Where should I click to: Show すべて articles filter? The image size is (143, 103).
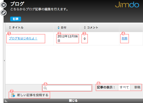(124, 87)
